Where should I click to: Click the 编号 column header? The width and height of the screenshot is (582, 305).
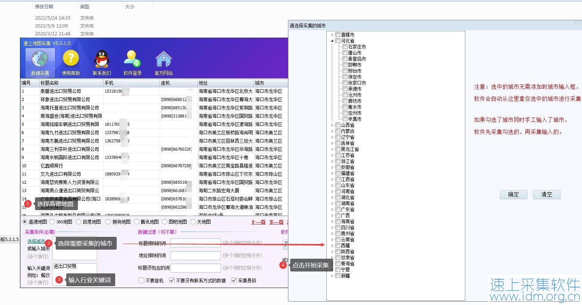click(x=30, y=83)
